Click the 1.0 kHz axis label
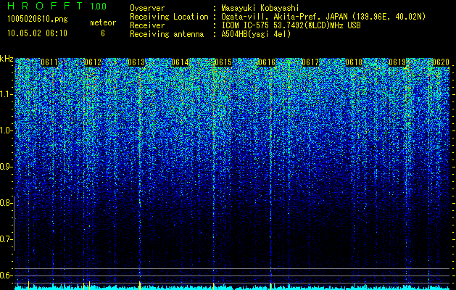 (6, 130)
